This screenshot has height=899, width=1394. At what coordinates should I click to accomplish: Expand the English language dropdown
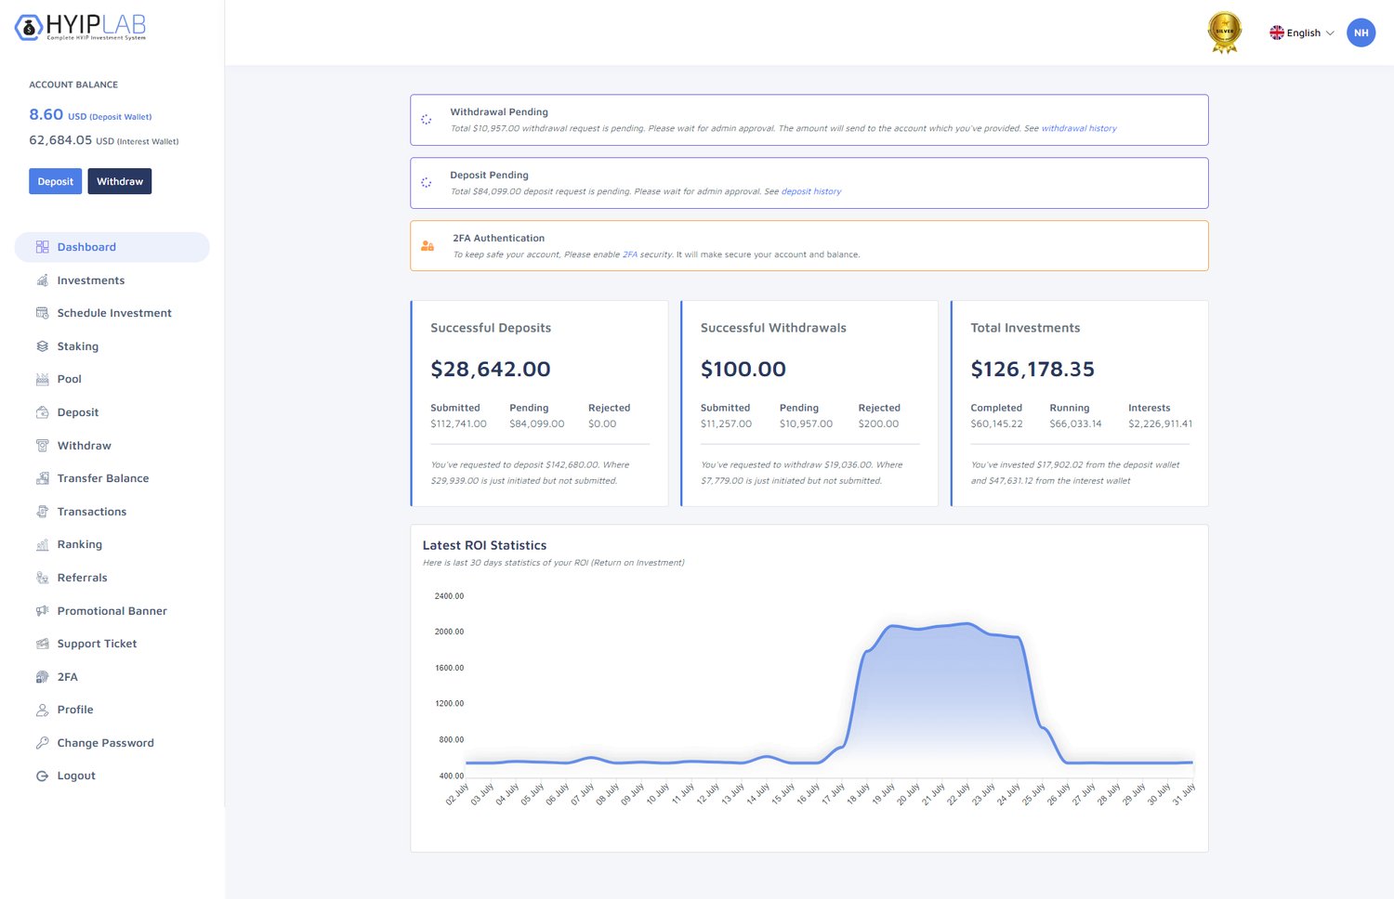pyautogui.click(x=1302, y=33)
